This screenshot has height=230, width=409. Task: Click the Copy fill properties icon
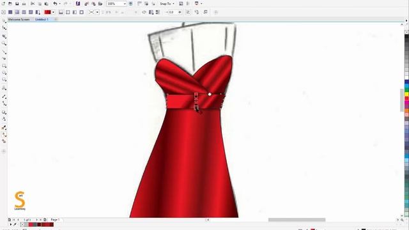[197, 12]
